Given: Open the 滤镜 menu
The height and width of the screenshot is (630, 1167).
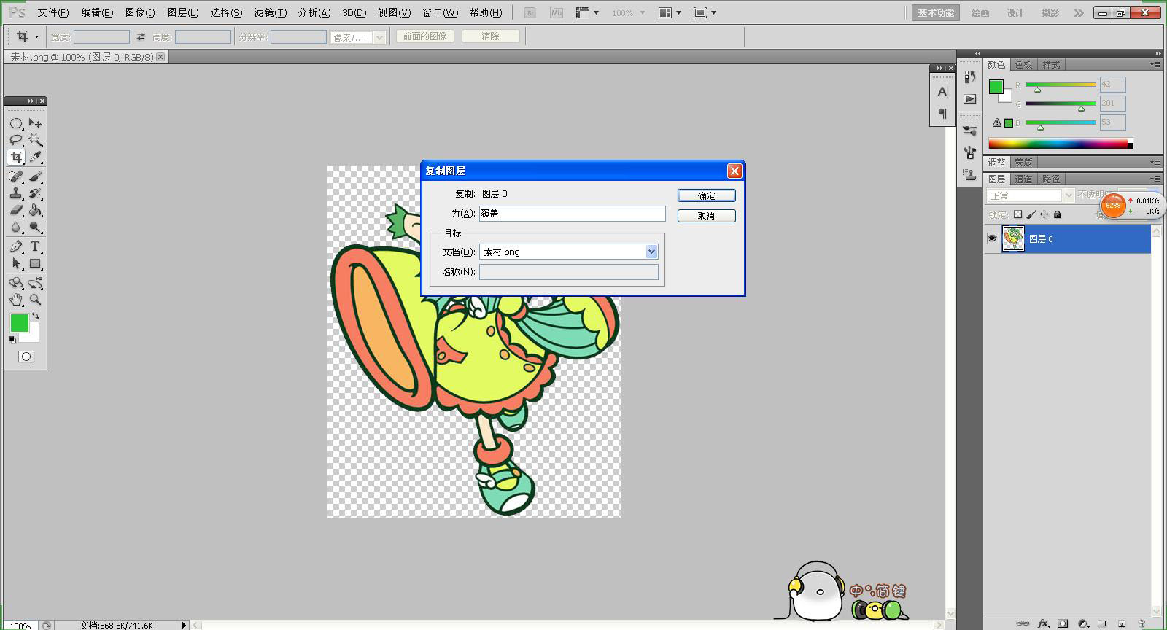Looking at the screenshot, I should pos(270,12).
